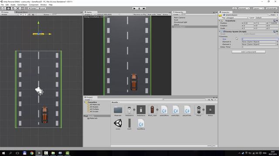Open the File menu
The height and width of the screenshot is (156, 279).
[x=2, y=5]
